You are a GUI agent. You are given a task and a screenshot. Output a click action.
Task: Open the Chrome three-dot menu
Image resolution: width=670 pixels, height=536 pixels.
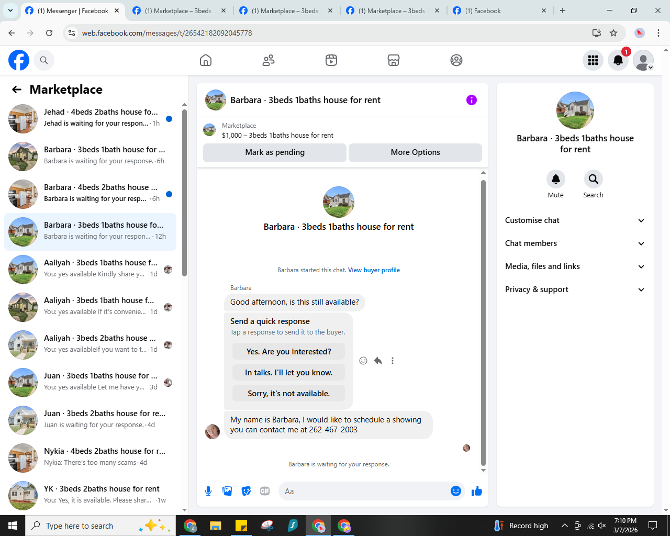coord(658,33)
